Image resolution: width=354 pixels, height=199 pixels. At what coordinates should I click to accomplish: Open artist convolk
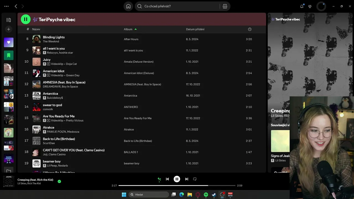click(x=48, y=109)
